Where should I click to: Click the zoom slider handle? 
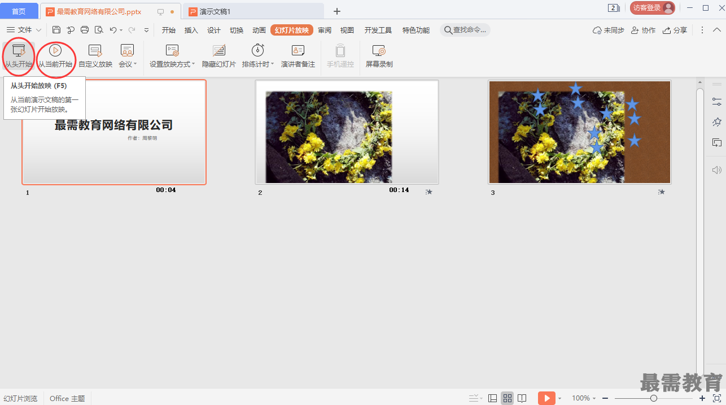click(654, 398)
